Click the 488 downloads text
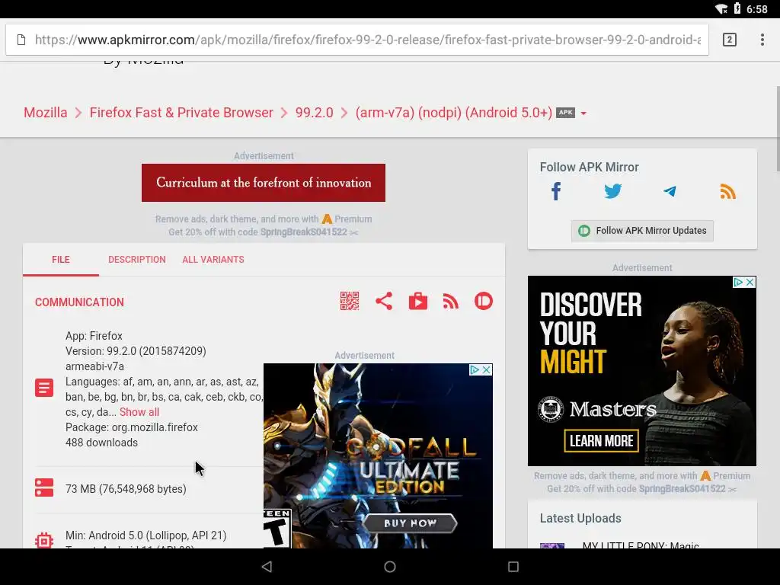This screenshot has height=585, width=780. click(x=101, y=443)
